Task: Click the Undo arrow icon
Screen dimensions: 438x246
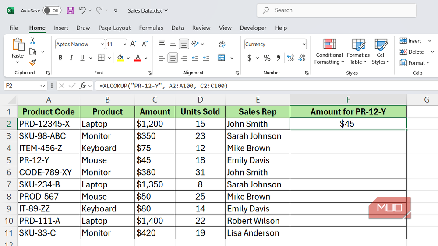Action: pos(82,10)
